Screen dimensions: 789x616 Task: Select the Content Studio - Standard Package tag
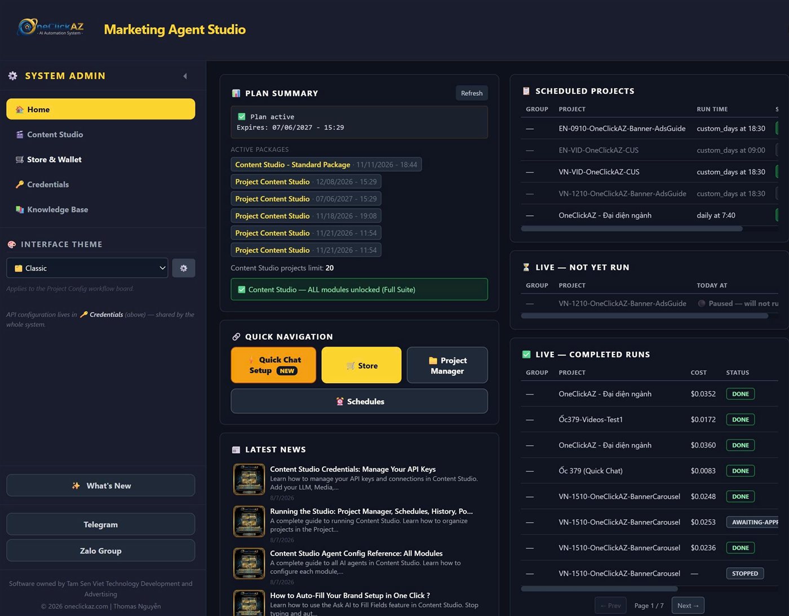click(326, 165)
